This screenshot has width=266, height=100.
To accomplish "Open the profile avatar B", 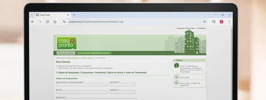I will [x=222, y=22].
